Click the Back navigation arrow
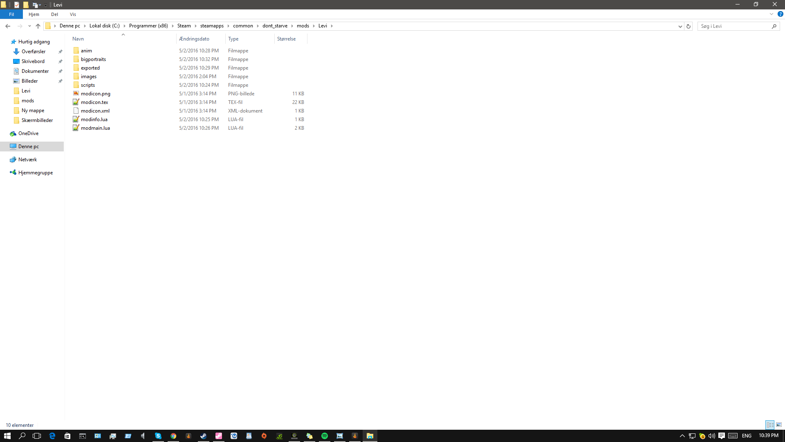 click(8, 26)
